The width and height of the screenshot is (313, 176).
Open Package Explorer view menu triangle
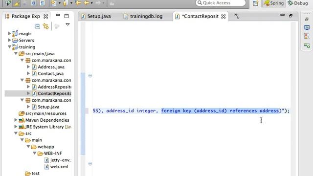tap(67, 24)
